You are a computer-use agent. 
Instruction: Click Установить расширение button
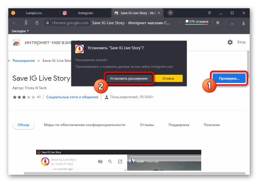tap(129, 78)
